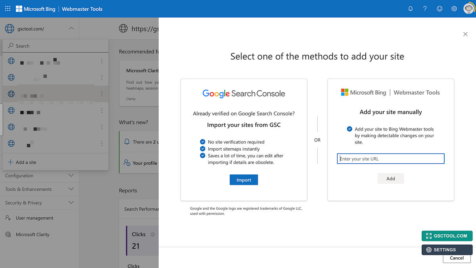Open the kebab menu for the highlighted site
The height and width of the screenshot is (268, 476).
tap(102, 94)
